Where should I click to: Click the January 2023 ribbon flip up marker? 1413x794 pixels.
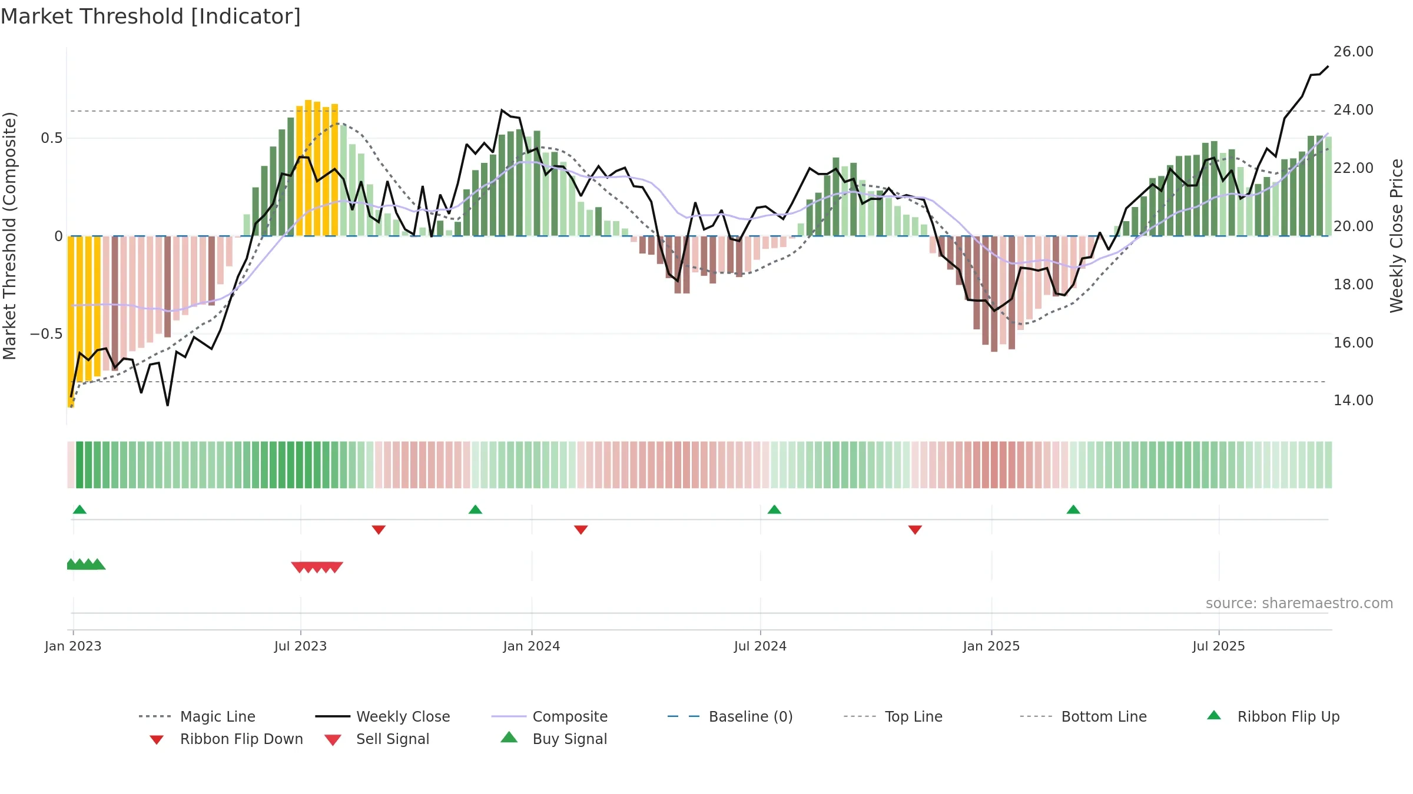(x=79, y=509)
